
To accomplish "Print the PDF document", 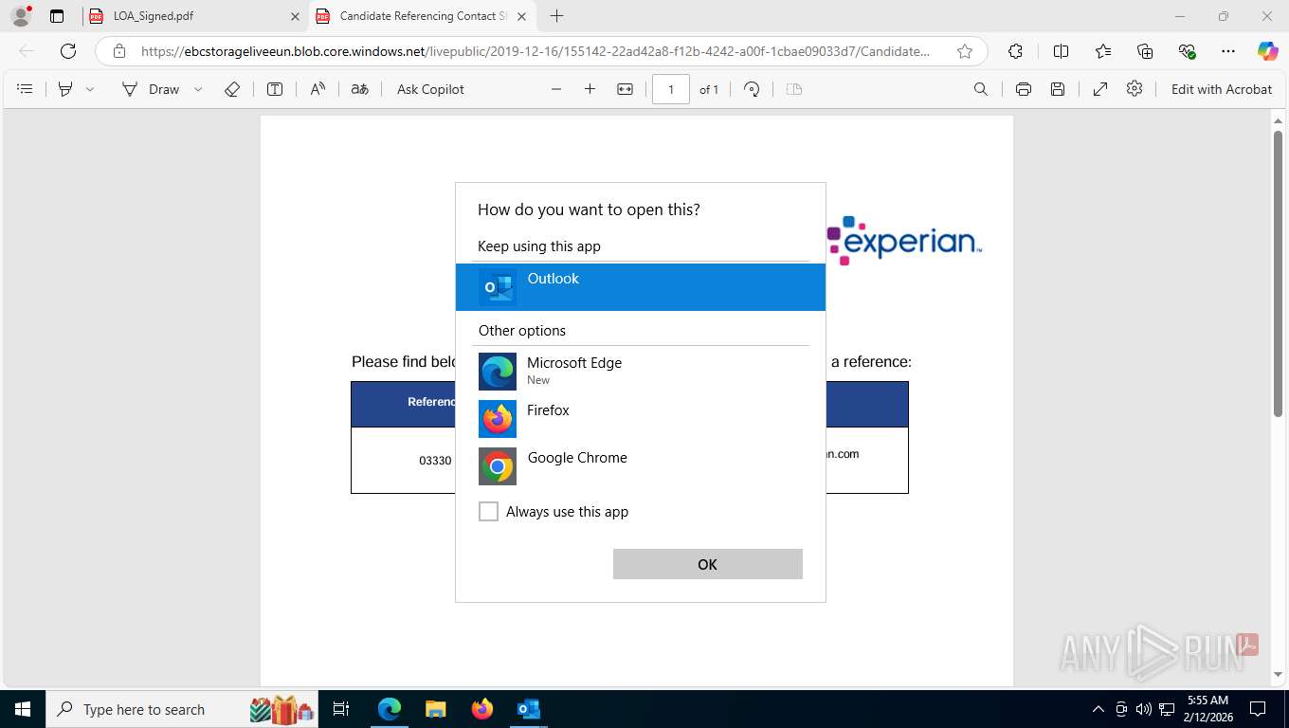I will point(1024,89).
